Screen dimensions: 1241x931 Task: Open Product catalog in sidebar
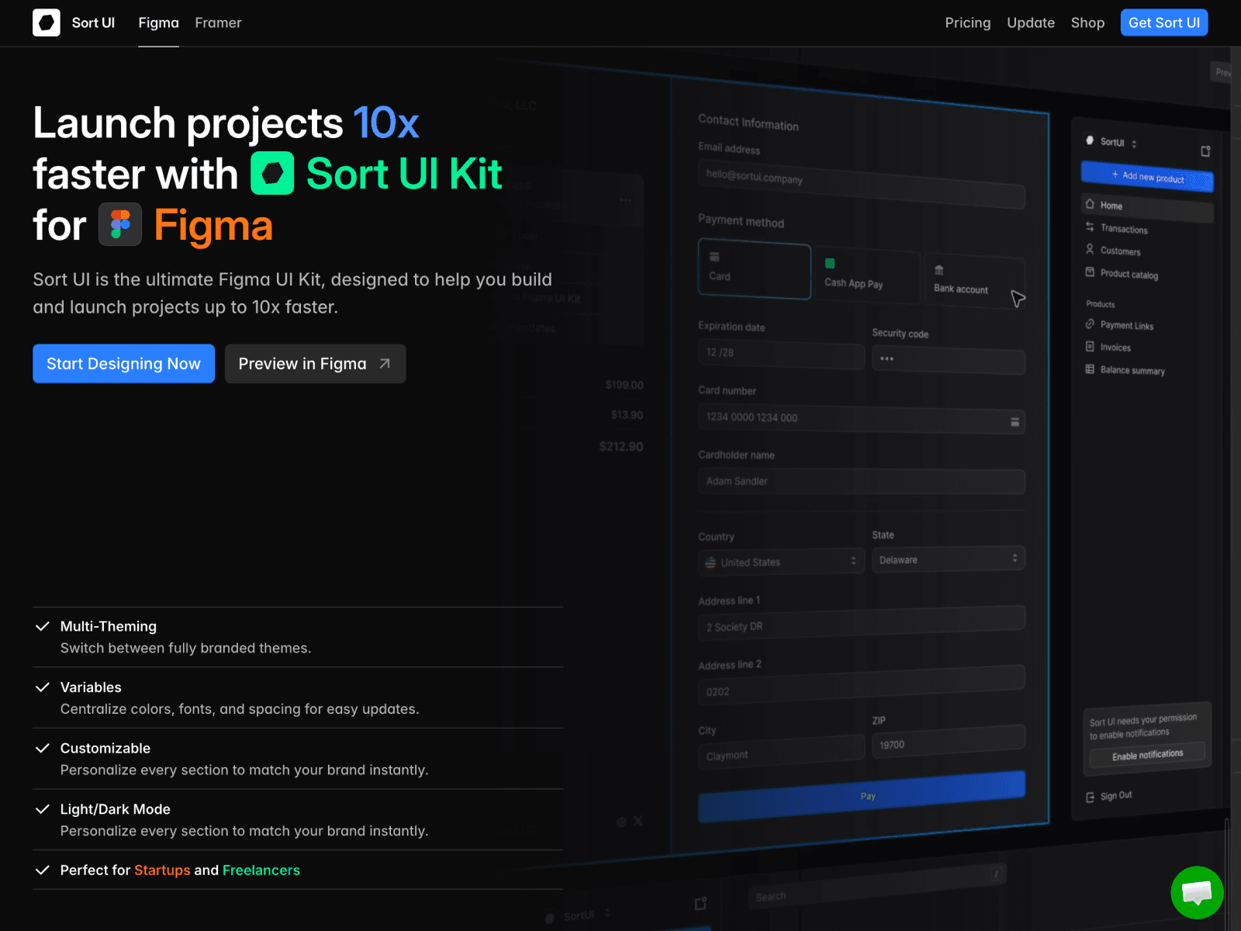click(x=1129, y=275)
